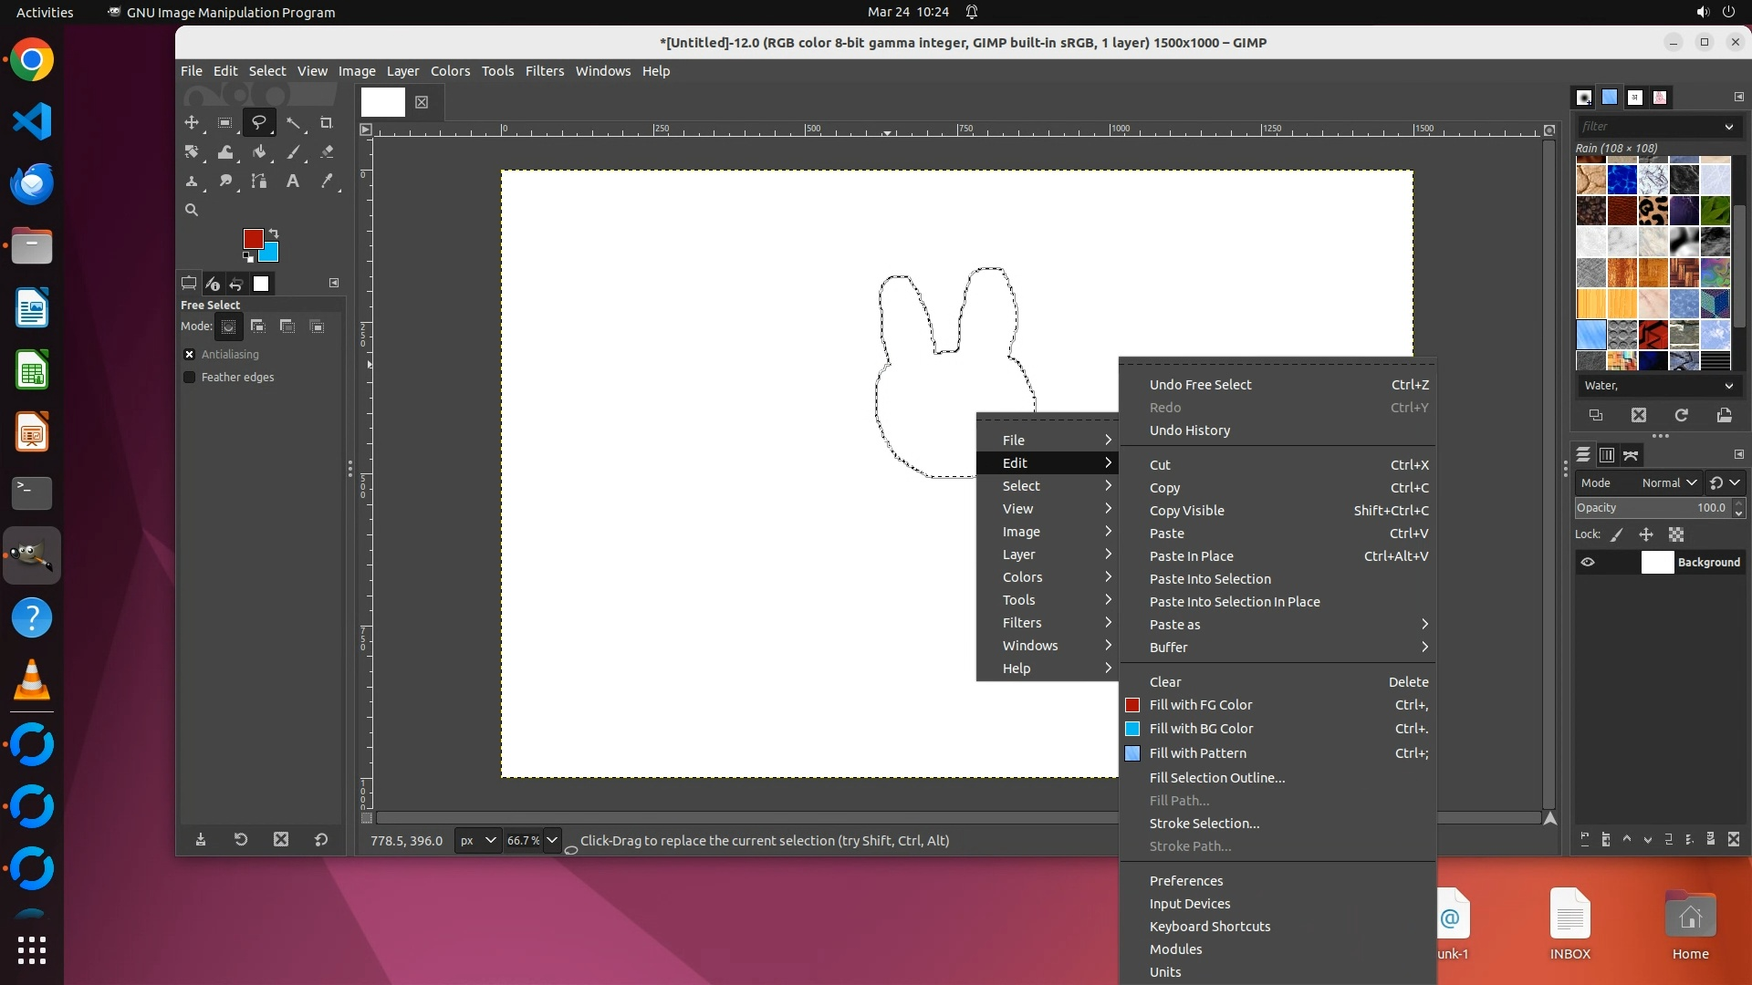The width and height of the screenshot is (1752, 985).
Task: Click the Paintbrush tool
Action: [293, 152]
